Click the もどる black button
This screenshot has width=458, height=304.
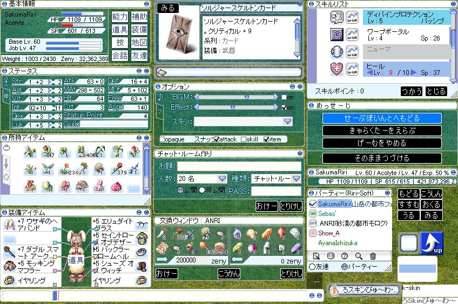pos(409,194)
